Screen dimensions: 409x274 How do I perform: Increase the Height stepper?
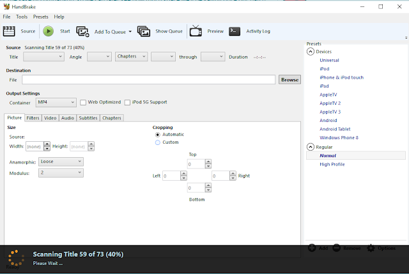click(91, 144)
